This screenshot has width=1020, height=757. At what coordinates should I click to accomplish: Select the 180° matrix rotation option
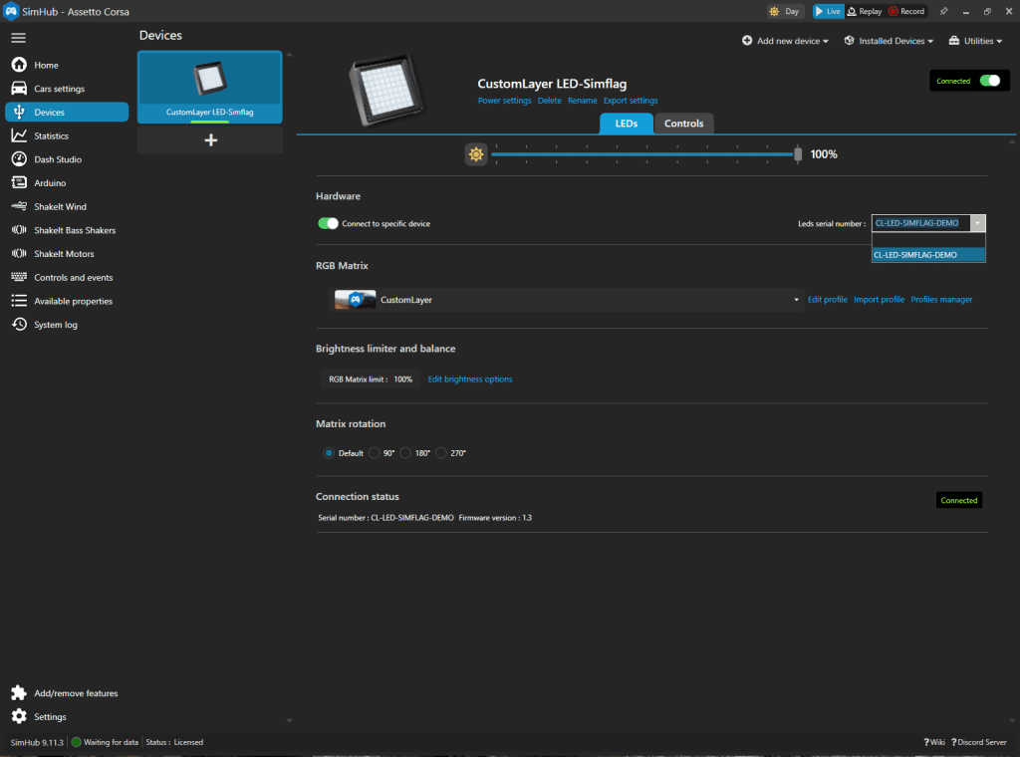[406, 453]
